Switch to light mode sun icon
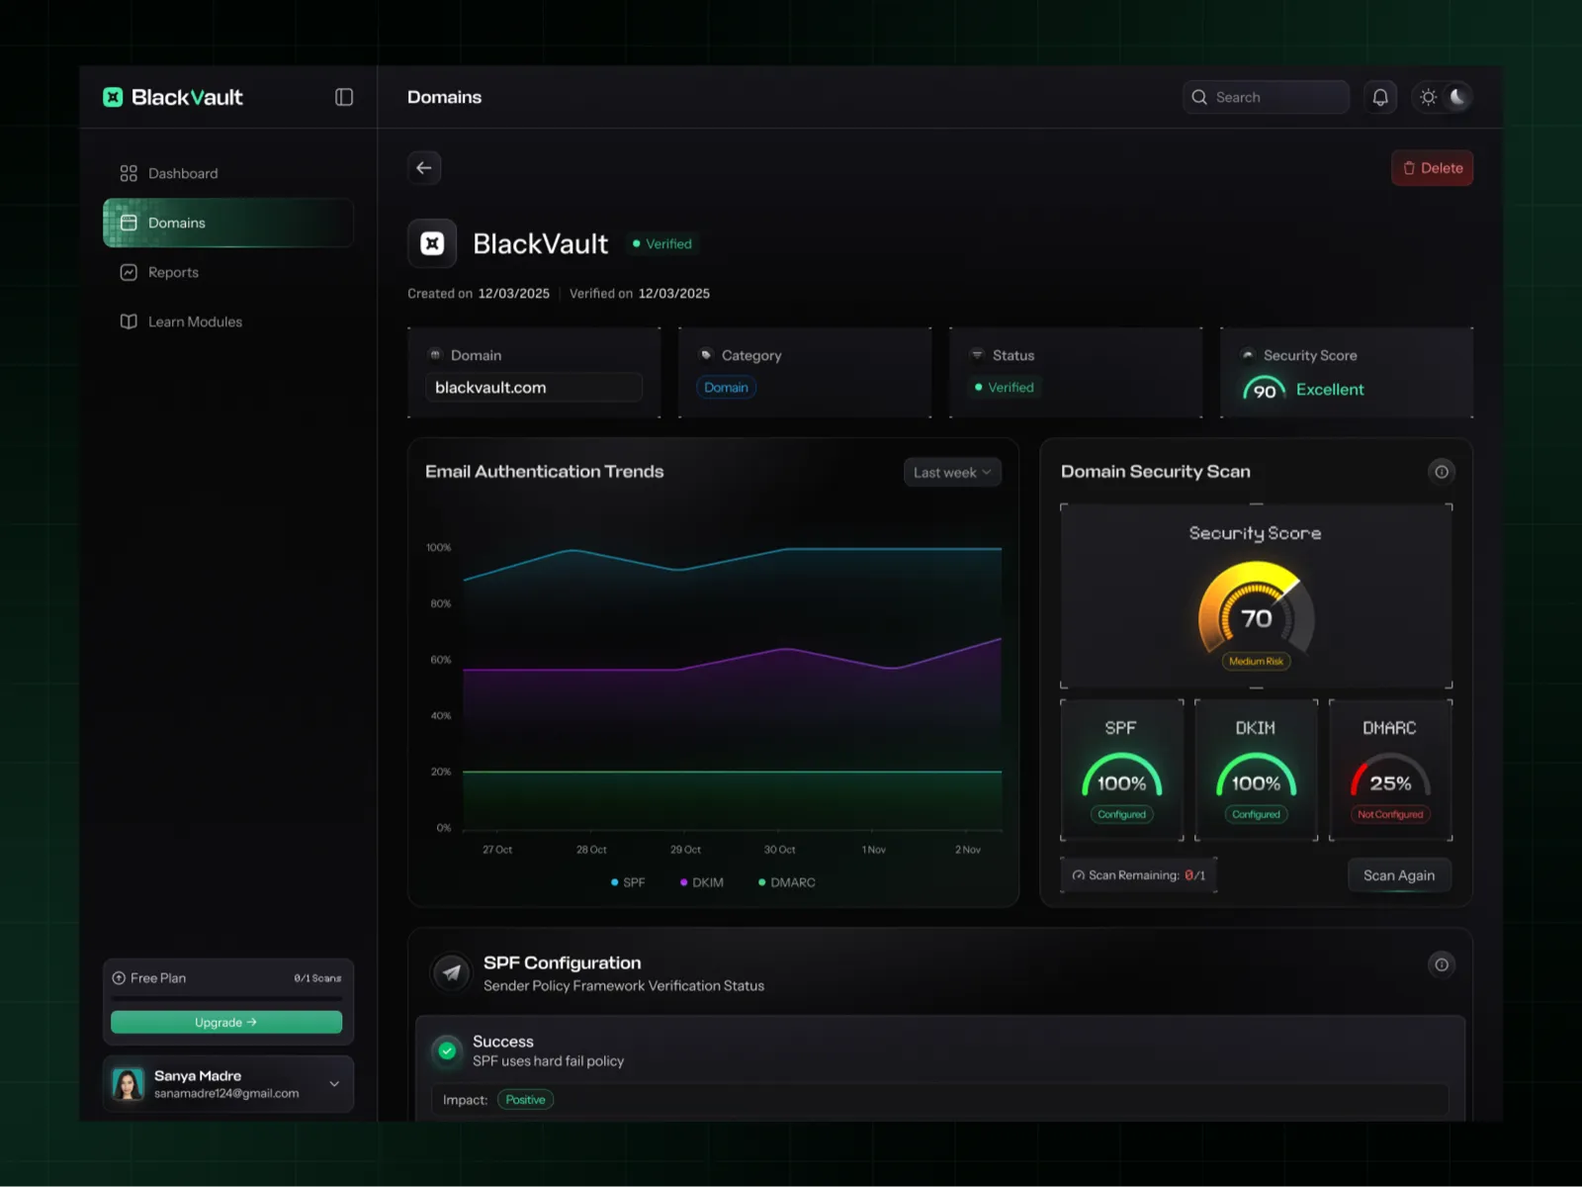The height and width of the screenshot is (1187, 1582). pos(1428,97)
